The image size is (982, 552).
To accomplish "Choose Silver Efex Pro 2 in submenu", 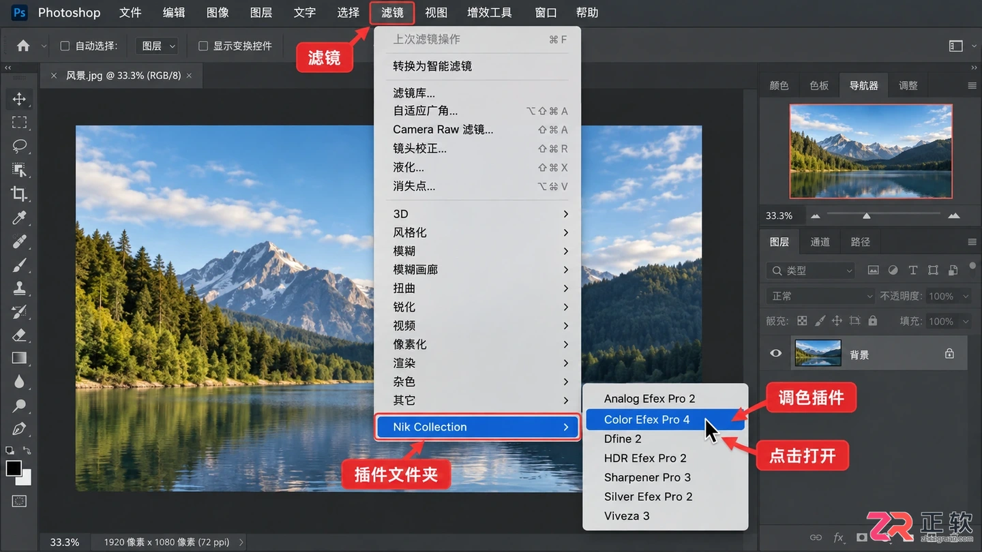I will pos(665,497).
